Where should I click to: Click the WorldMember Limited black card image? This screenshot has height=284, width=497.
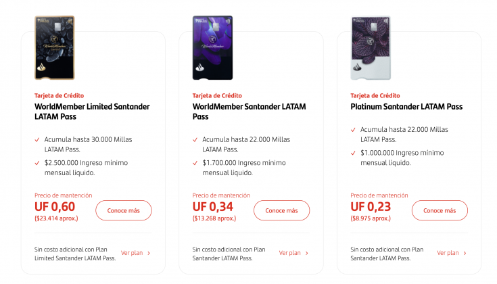pyautogui.click(x=55, y=47)
